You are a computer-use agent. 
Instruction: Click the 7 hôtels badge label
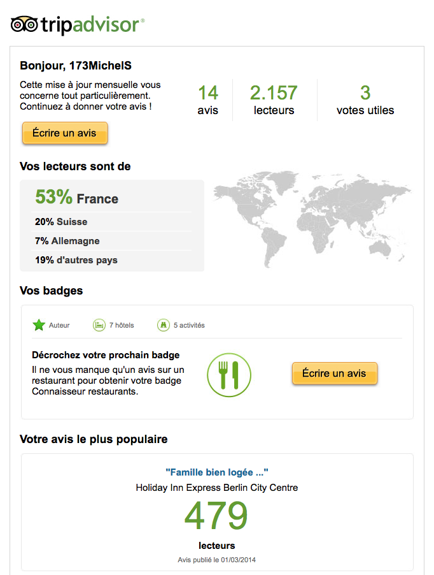tap(122, 325)
